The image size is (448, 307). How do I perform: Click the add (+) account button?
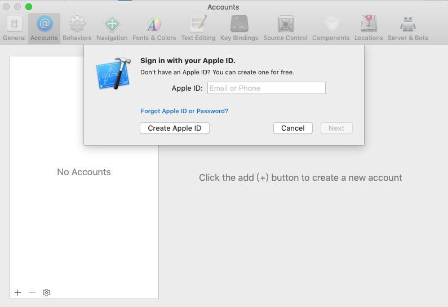coord(17,292)
